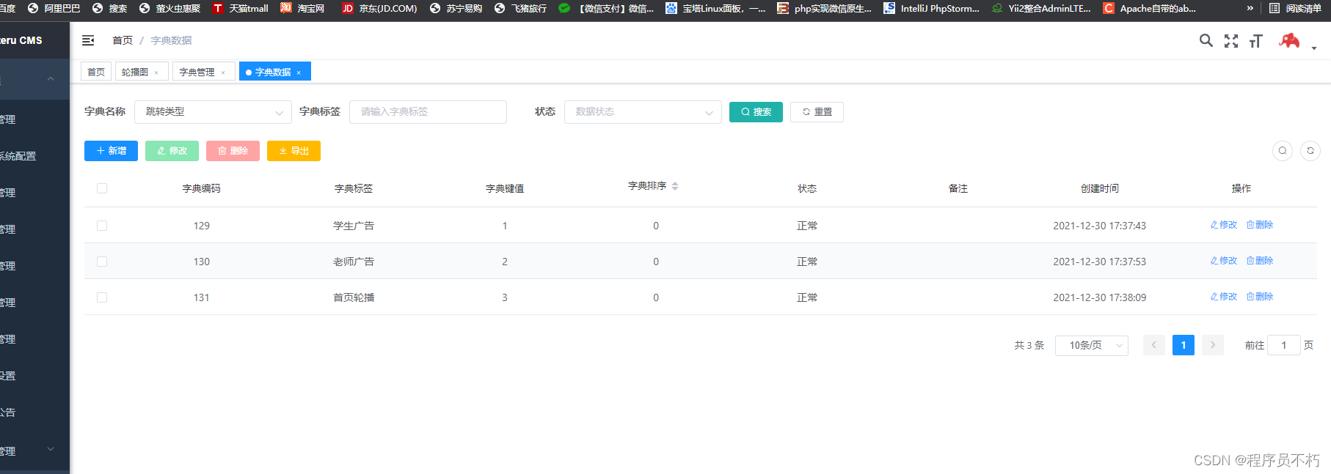Open 京东(JD.COM) bookmark

pyautogui.click(x=379, y=9)
